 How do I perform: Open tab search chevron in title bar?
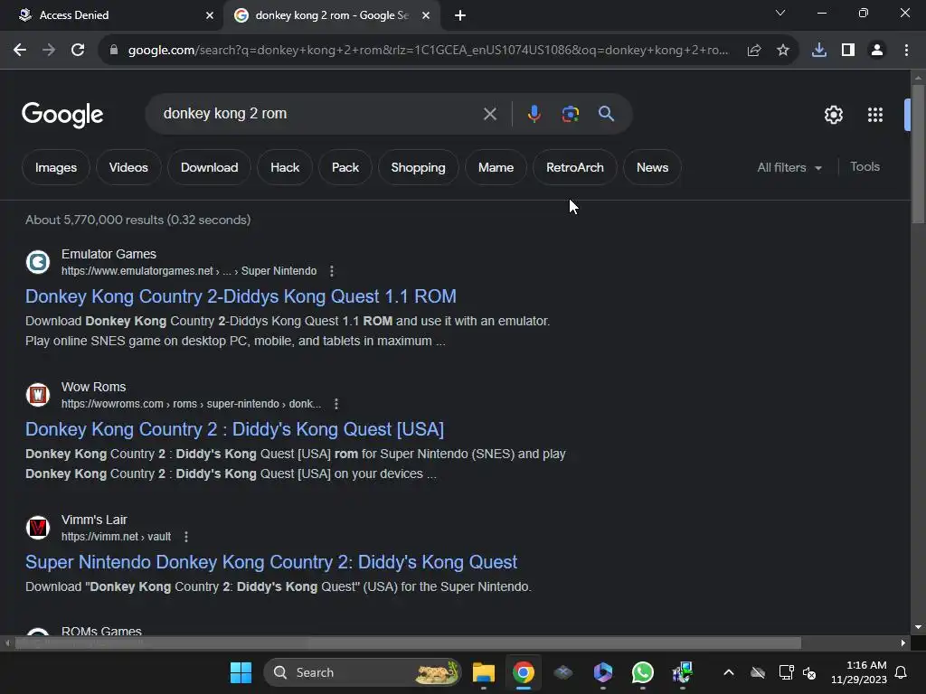pyautogui.click(x=780, y=13)
